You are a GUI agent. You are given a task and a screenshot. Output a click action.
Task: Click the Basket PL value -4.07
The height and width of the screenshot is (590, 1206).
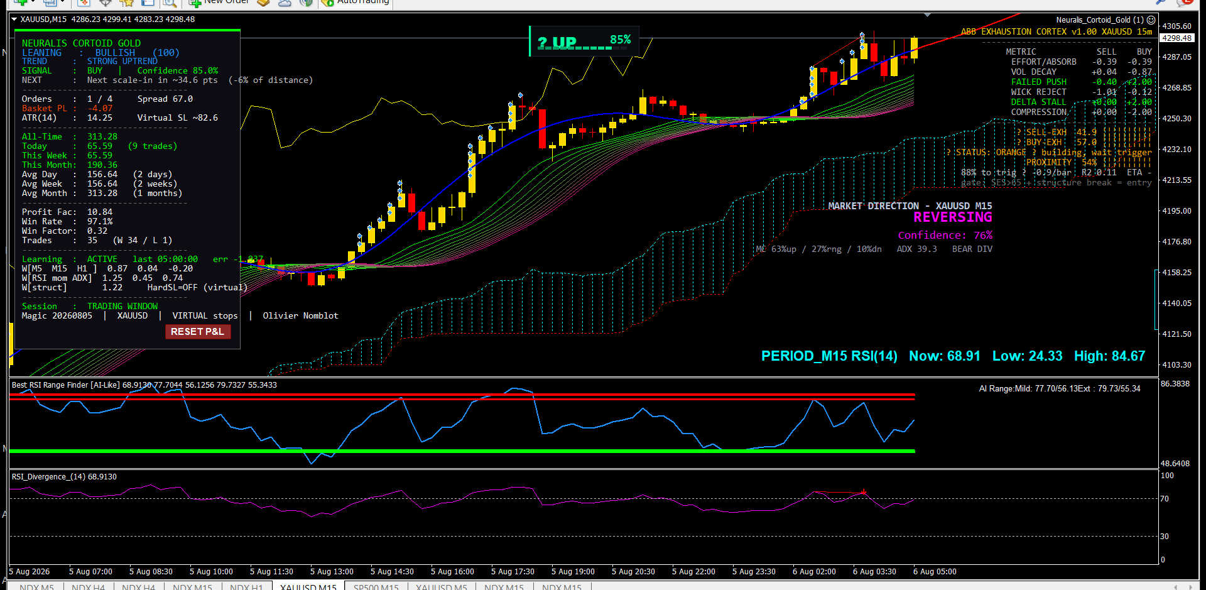coord(100,109)
